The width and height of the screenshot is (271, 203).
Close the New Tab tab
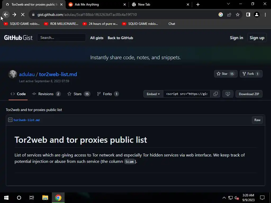pos(188,4)
